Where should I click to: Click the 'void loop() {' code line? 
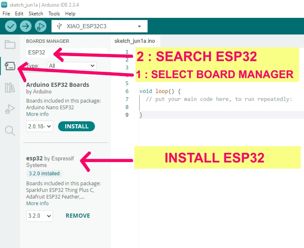[x=160, y=91]
